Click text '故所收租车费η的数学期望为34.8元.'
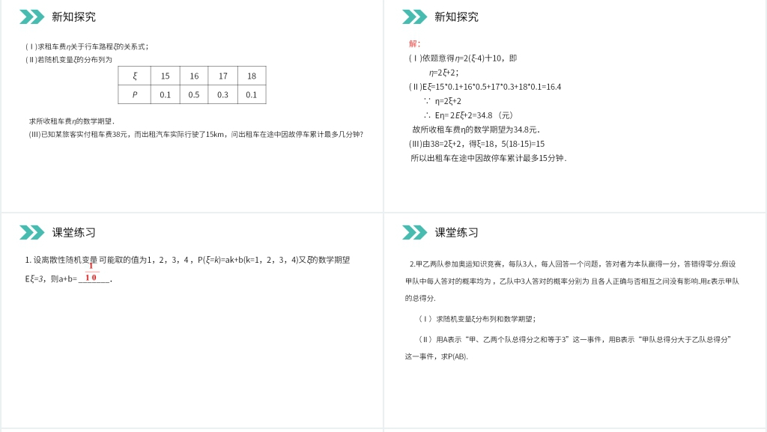 (x=476, y=130)
